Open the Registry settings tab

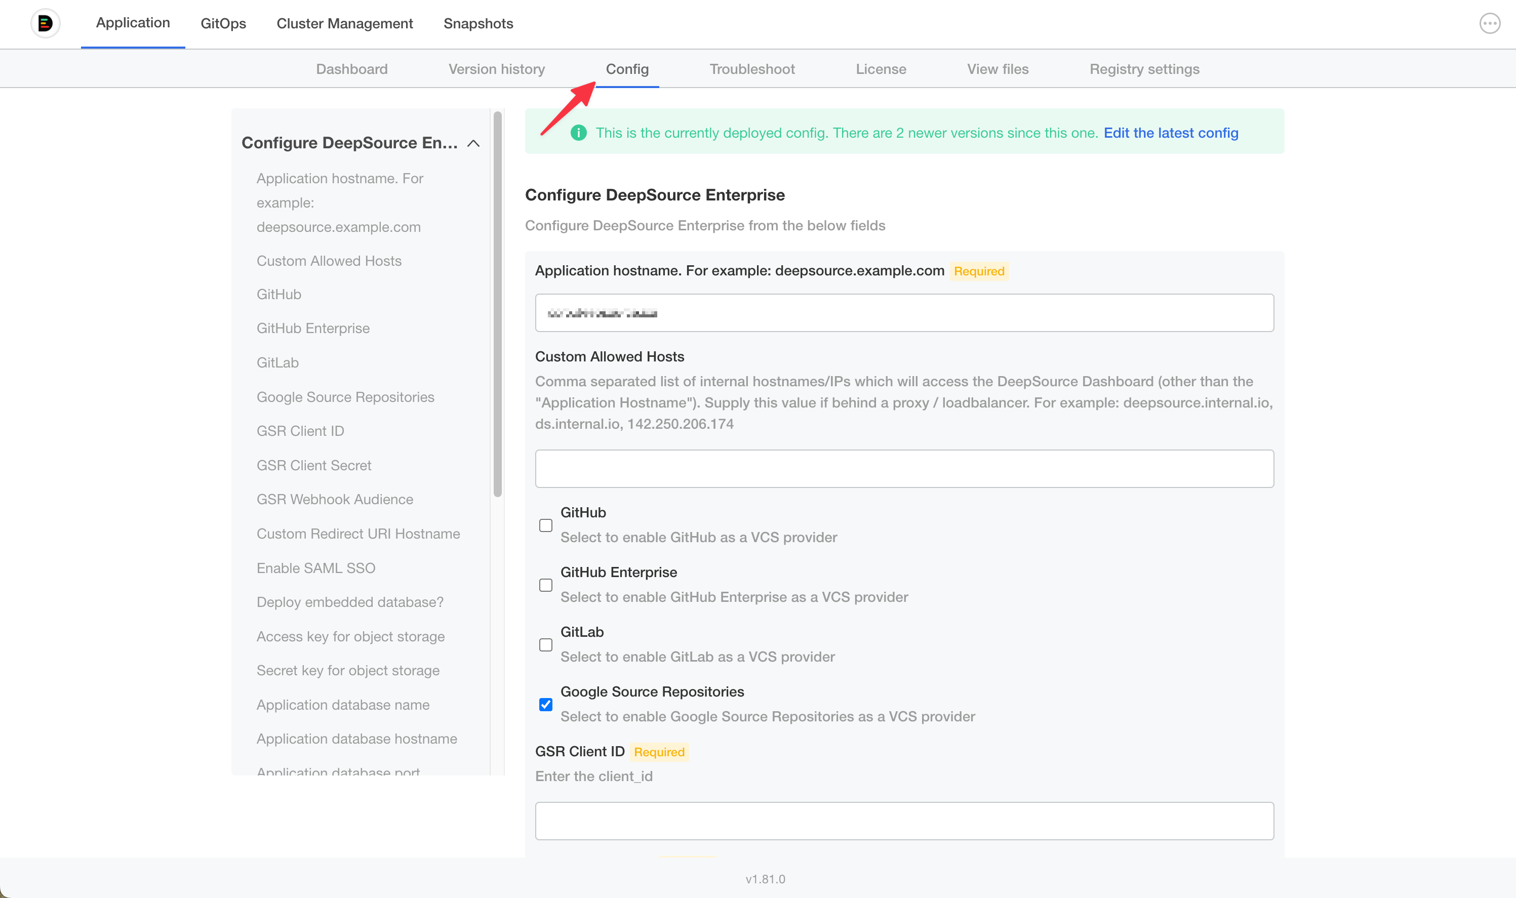pyautogui.click(x=1144, y=68)
